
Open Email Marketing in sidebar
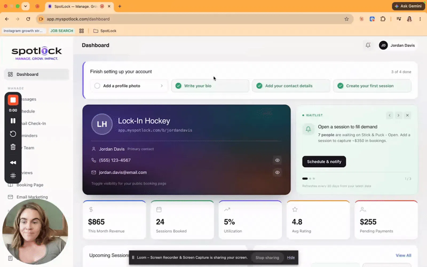coord(32,197)
